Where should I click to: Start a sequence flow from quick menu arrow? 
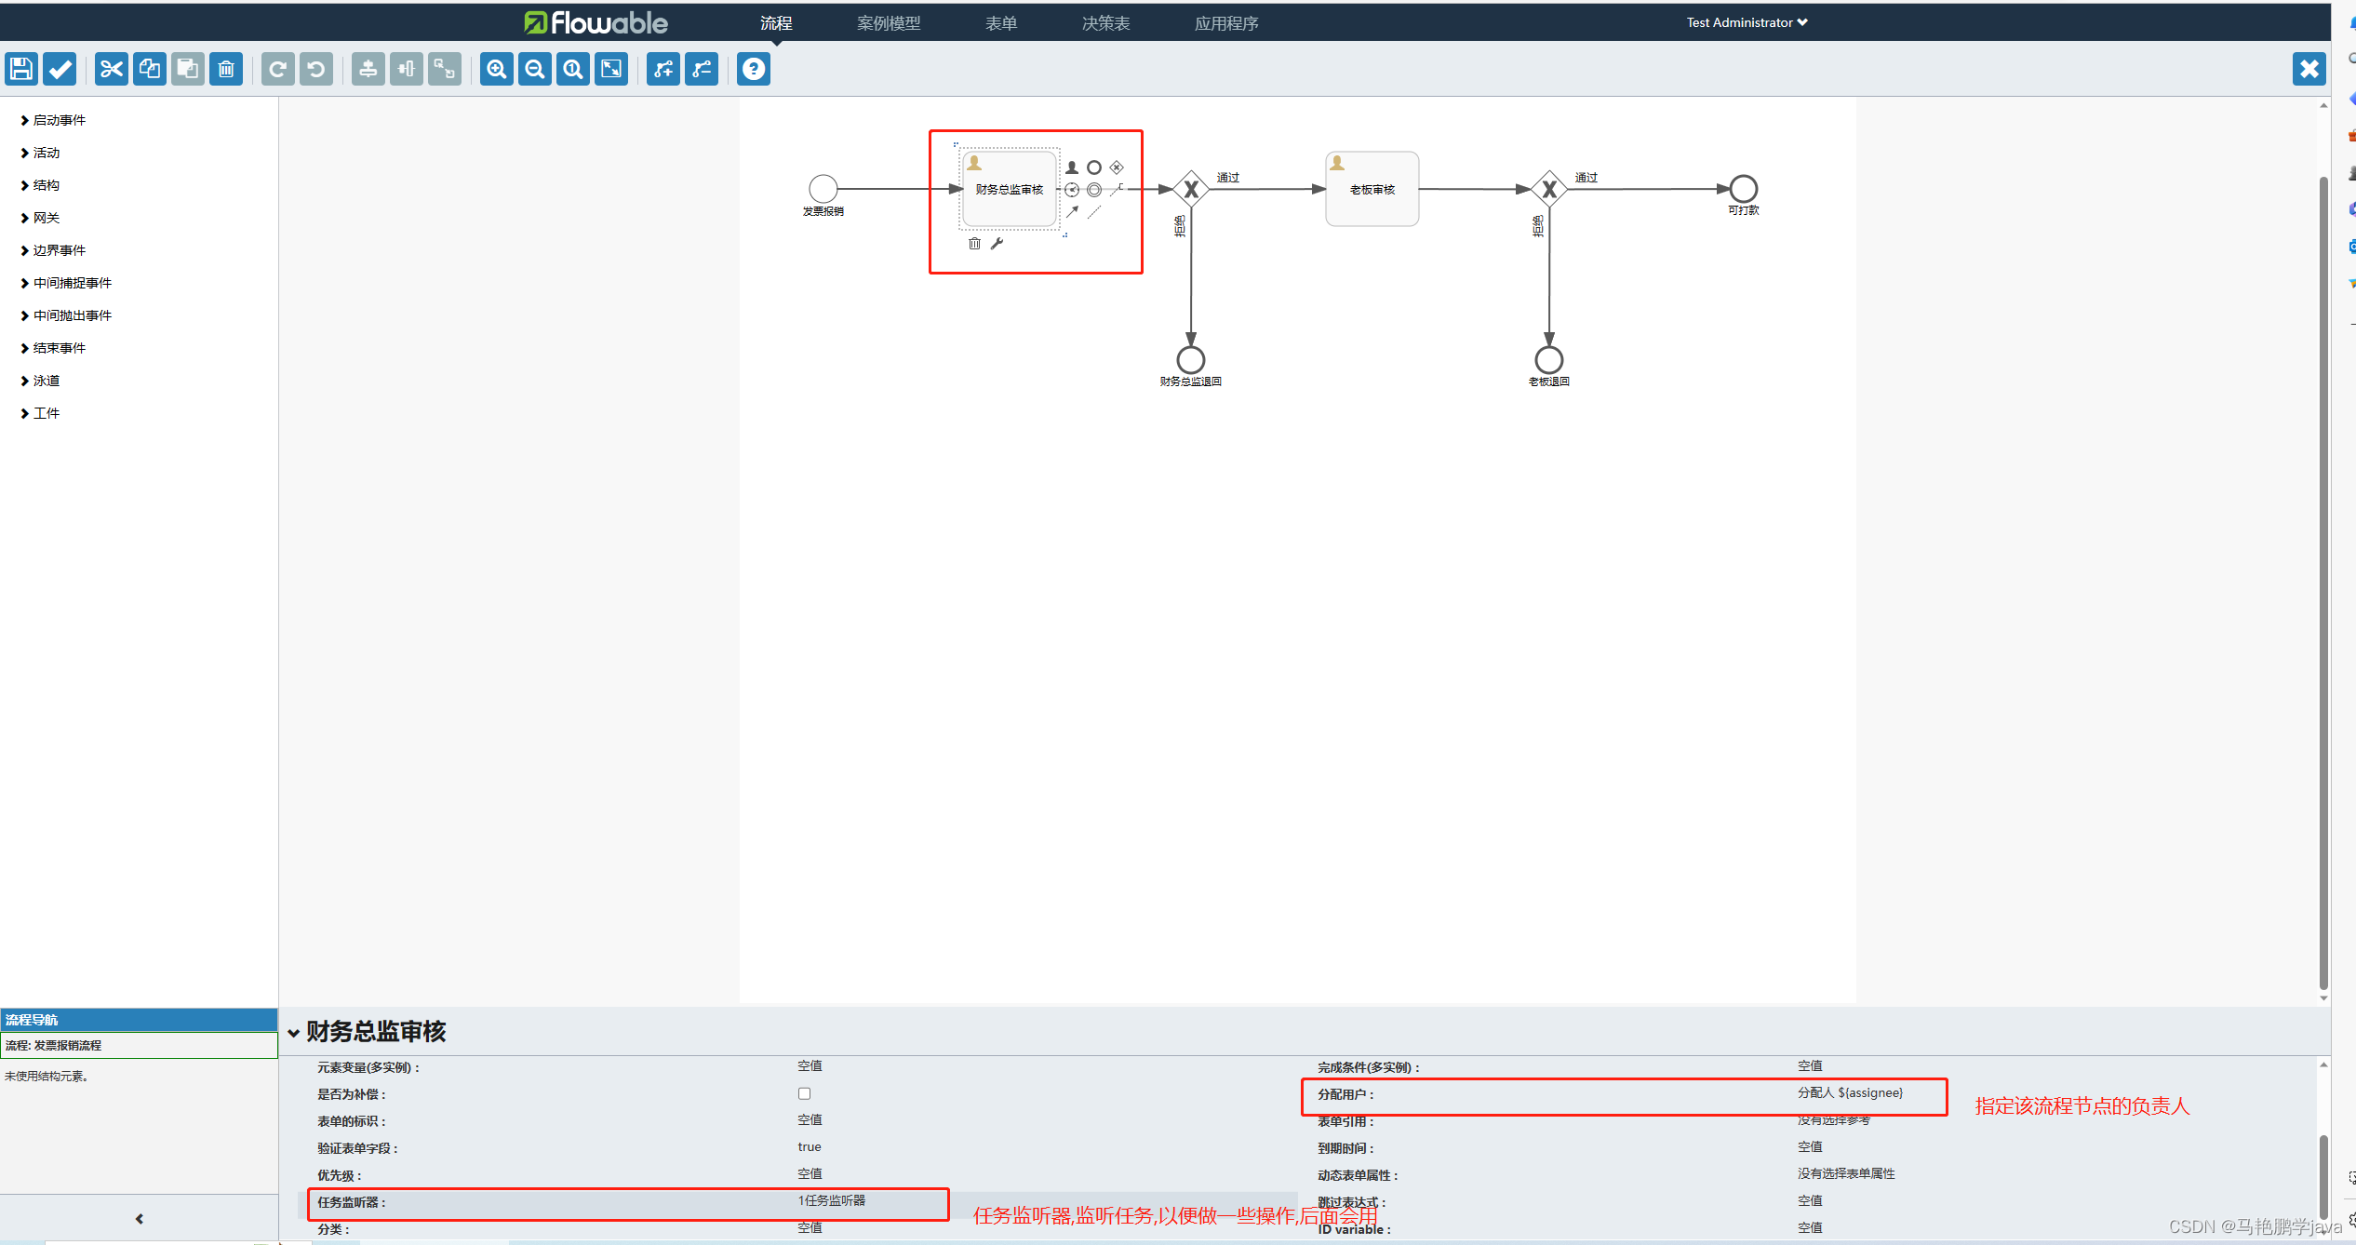coord(1072,212)
